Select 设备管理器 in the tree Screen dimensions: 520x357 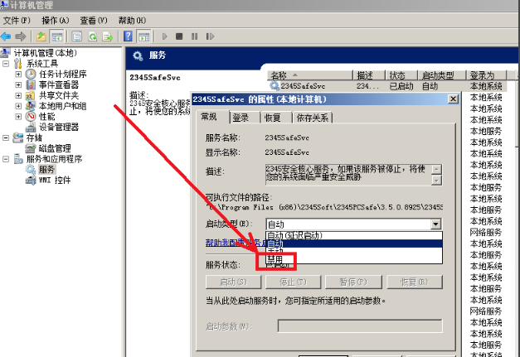58,127
